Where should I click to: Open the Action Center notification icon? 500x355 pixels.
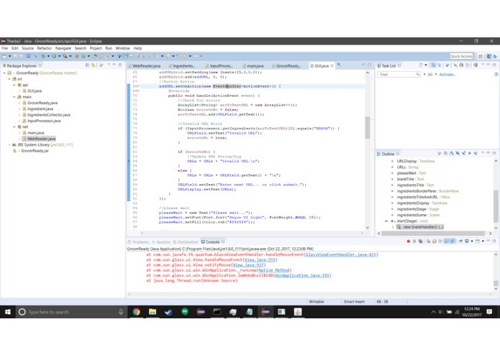tap(489, 312)
